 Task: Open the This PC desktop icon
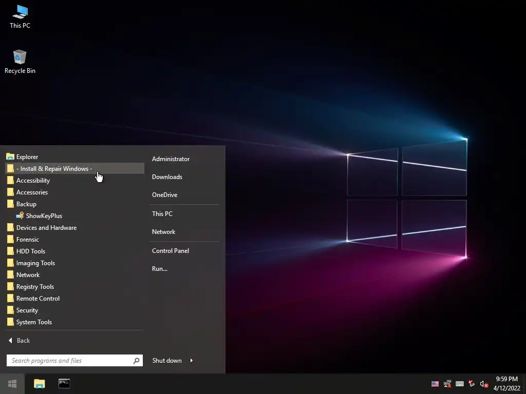20,17
